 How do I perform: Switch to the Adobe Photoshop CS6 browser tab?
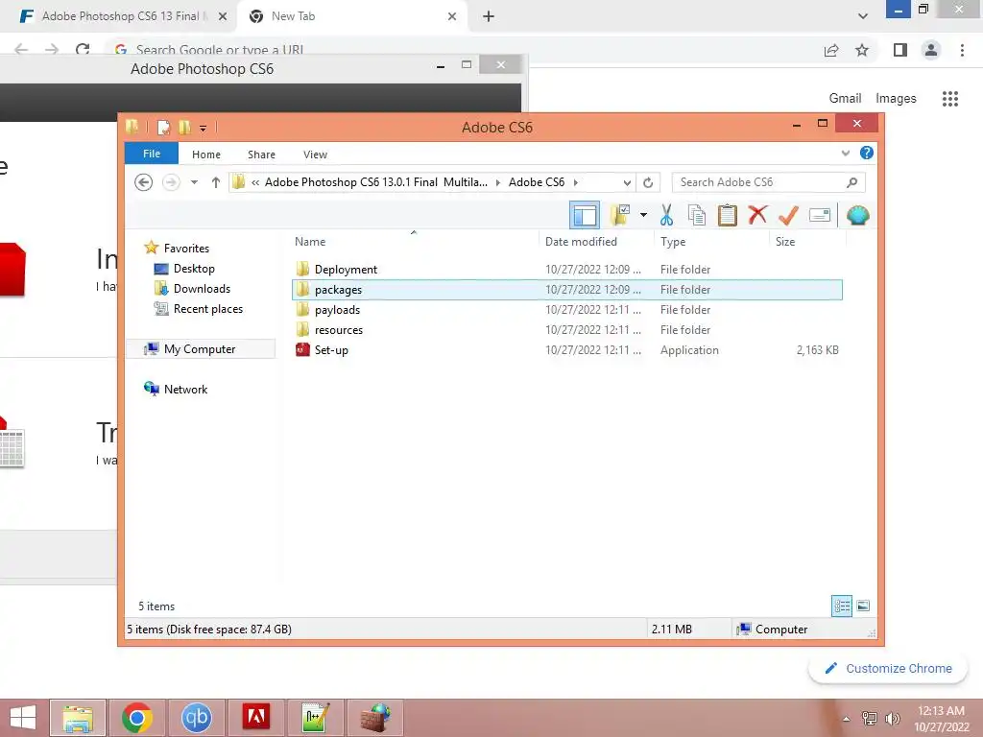tap(118, 16)
